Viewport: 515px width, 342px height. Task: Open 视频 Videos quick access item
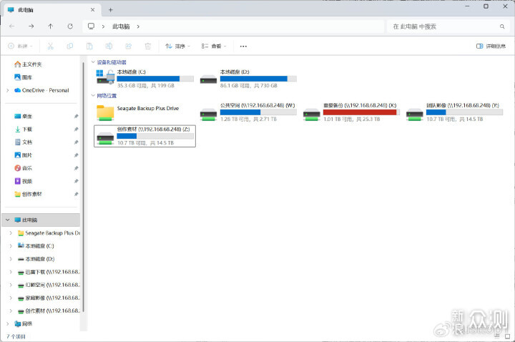24,181
